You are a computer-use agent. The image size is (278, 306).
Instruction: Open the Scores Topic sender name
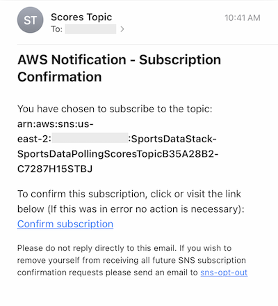(x=81, y=17)
